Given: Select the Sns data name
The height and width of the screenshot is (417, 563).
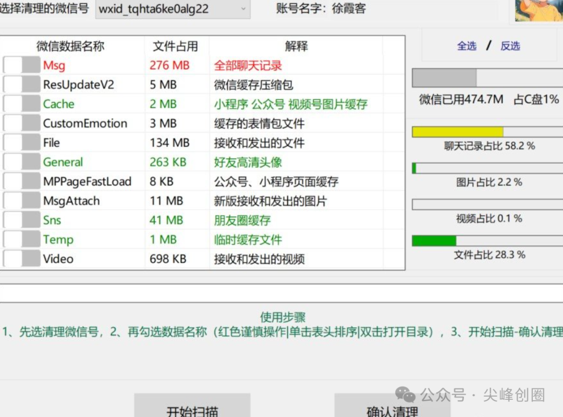Looking at the screenshot, I should (x=52, y=220).
